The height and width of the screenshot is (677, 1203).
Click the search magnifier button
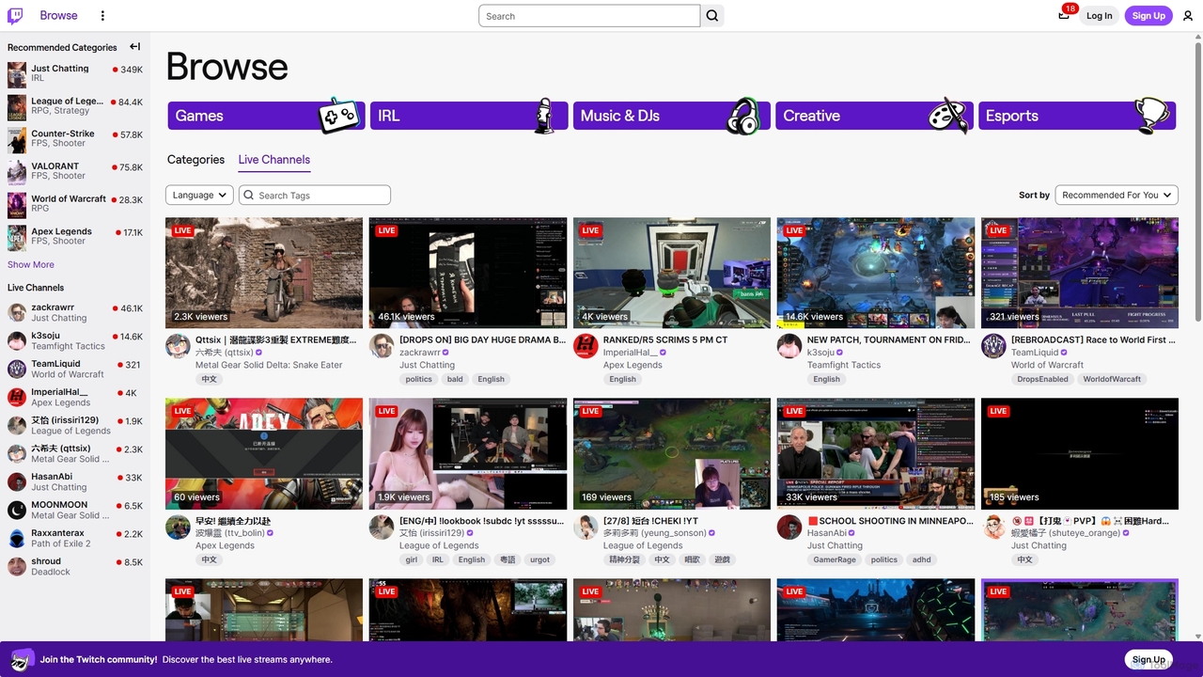[x=712, y=16]
